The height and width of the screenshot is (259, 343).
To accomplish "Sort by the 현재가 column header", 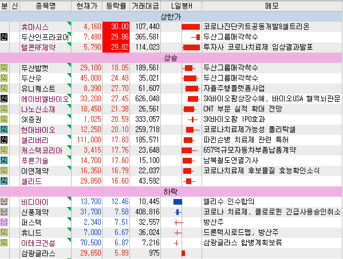I will click(x=87, y=6).
